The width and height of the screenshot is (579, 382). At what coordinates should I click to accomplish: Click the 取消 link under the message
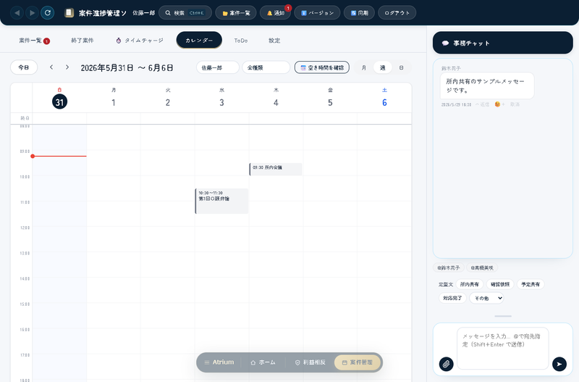[515, 104]
